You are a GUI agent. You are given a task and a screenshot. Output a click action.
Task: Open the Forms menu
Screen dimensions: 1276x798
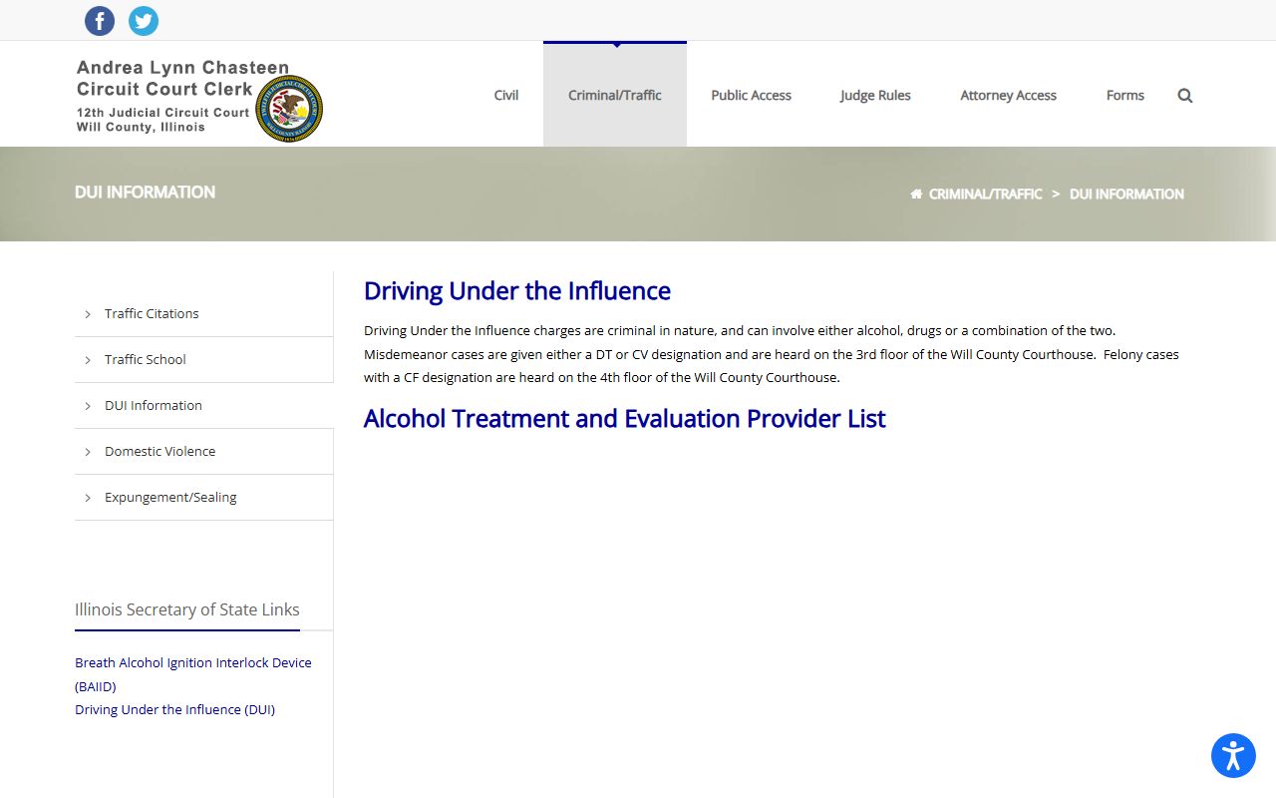pyautogui.click(x=1124, y=95)
